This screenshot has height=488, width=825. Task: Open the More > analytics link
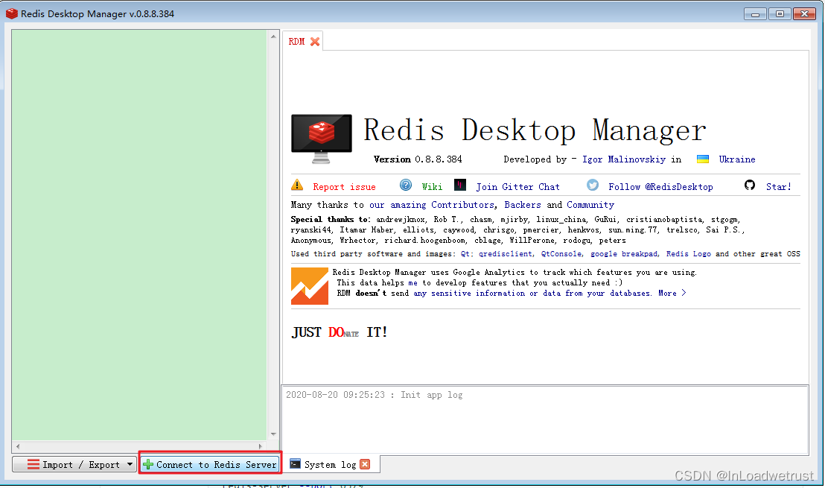tap(672, 294)
